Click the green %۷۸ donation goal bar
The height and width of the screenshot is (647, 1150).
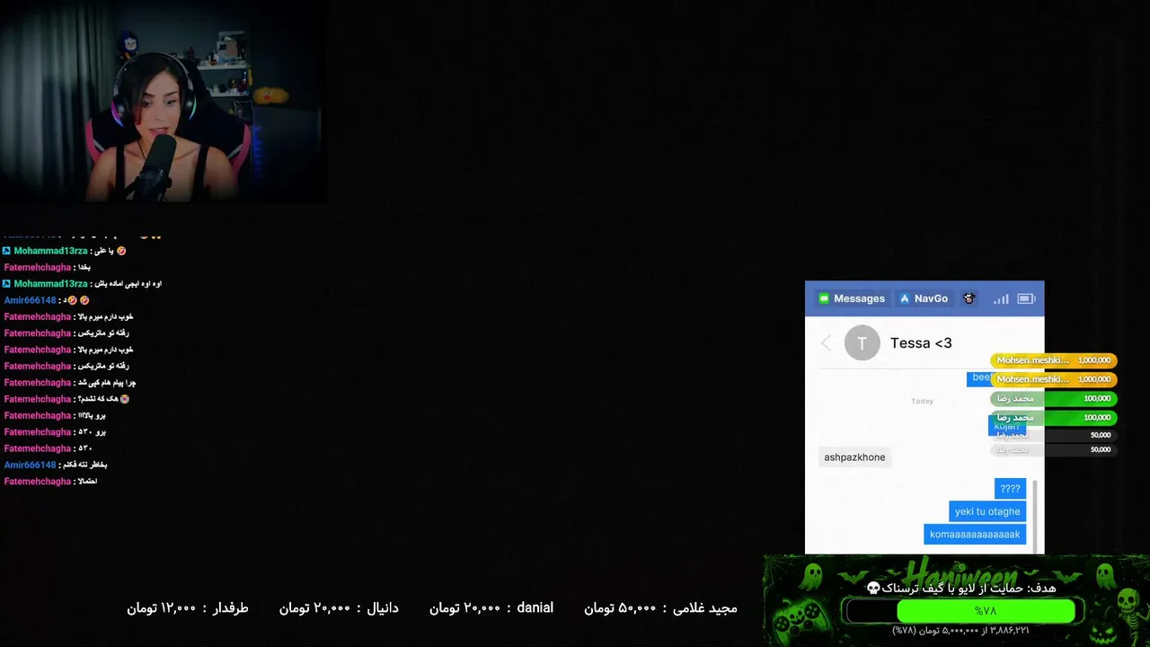(986, 611)
